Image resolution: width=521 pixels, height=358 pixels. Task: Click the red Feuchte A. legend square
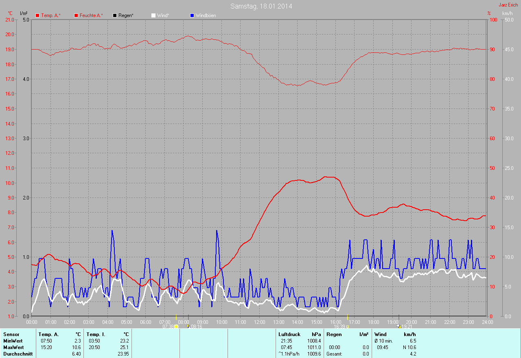[x=76, y=15]
